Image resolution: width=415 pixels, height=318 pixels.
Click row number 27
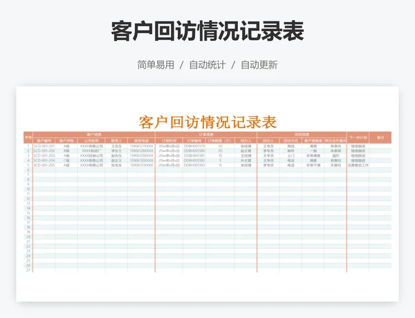(28, 270)
